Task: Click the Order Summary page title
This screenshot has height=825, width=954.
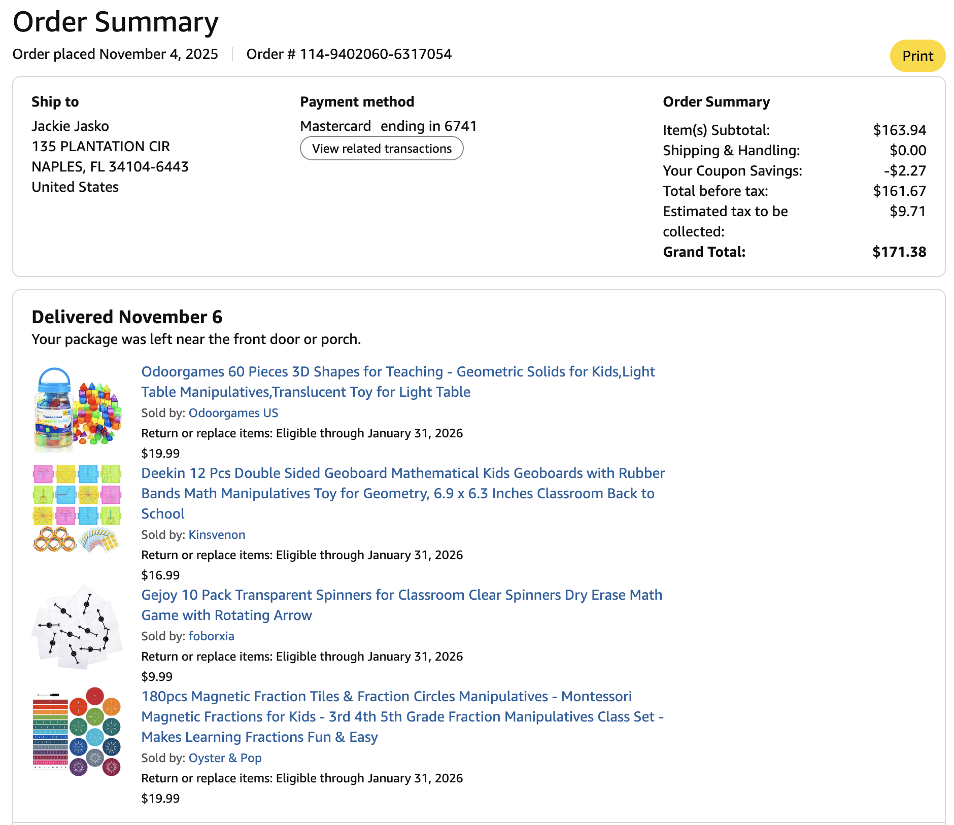Action: coord(116,22)
